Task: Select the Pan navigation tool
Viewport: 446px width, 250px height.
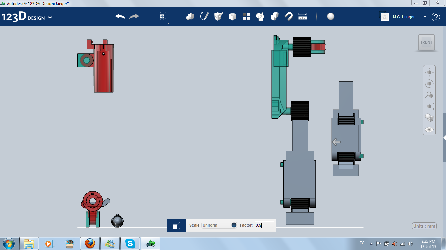Action: [429, 72]
